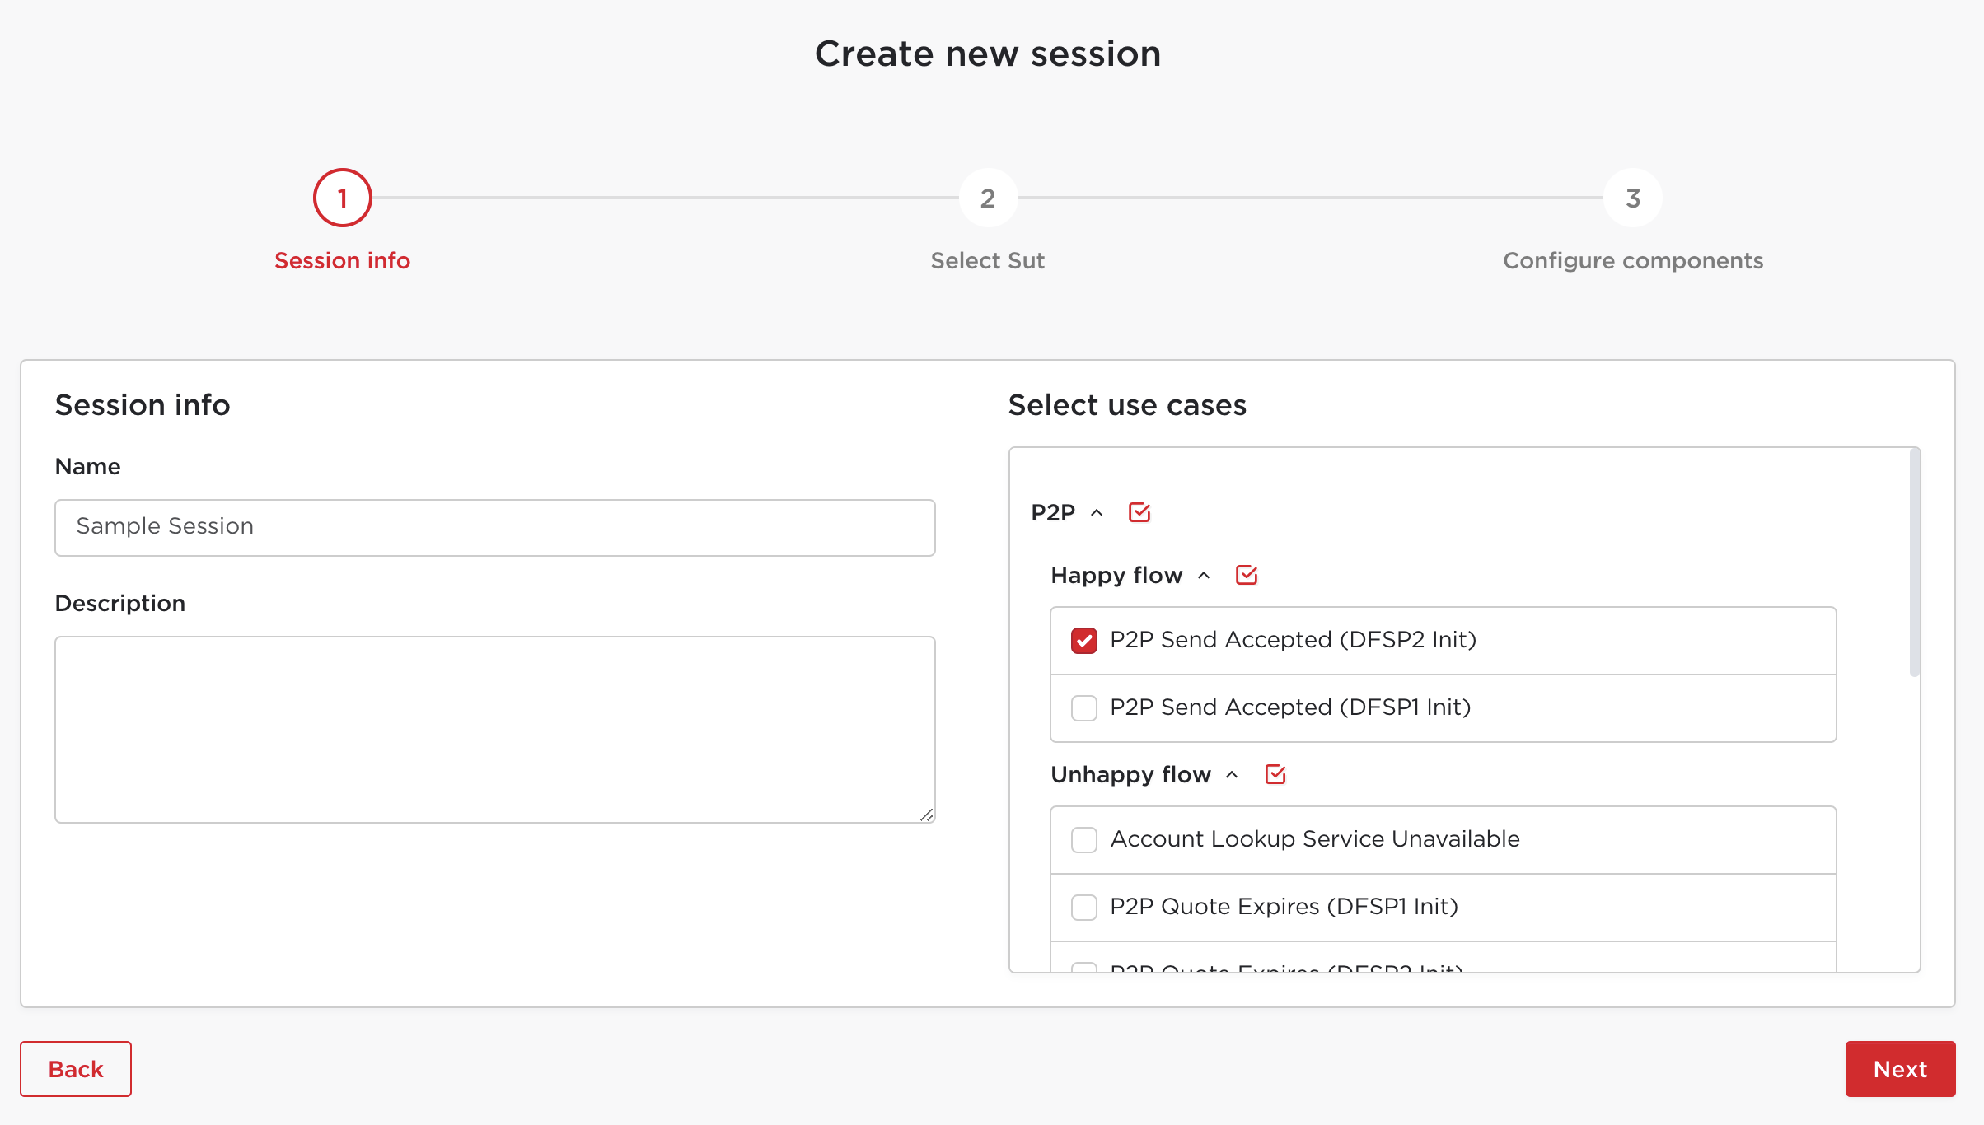Click inside the Description text area
Image resolution: width=1984 pixels, height=1125 pixels.
point(495,729)
